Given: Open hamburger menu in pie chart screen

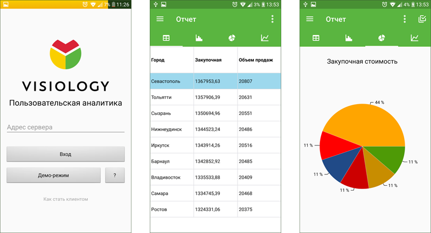Looking at the screenshot, I should (310, 19).
